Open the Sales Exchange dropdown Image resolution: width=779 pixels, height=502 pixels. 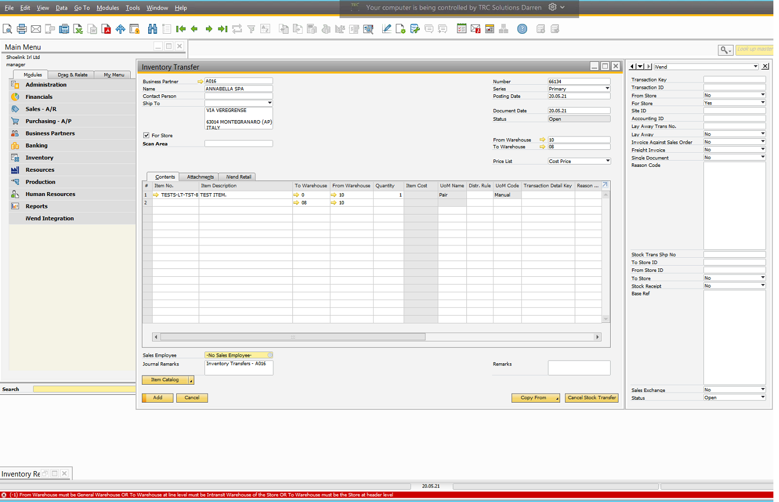[763, 390]
